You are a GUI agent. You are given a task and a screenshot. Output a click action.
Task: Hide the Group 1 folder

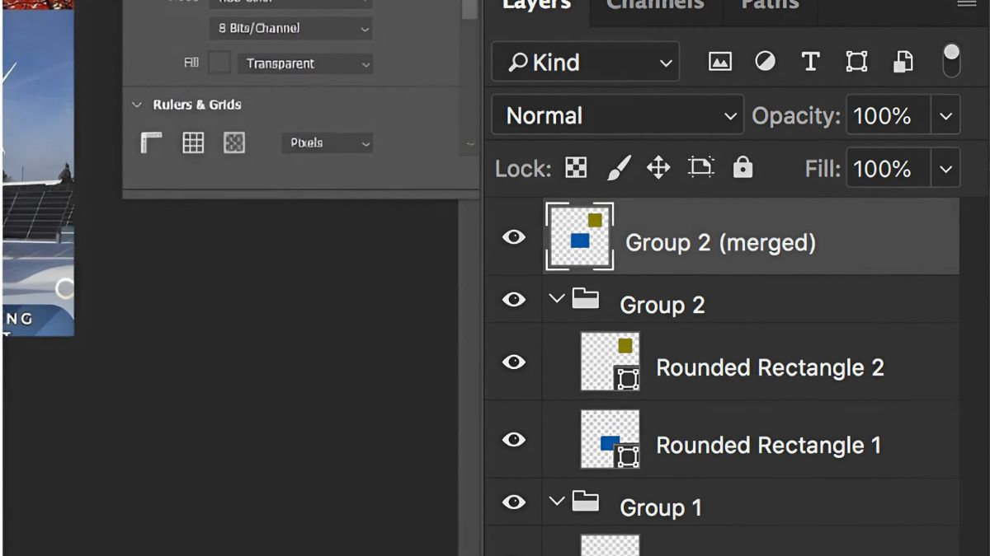click(x=514, y=502)
